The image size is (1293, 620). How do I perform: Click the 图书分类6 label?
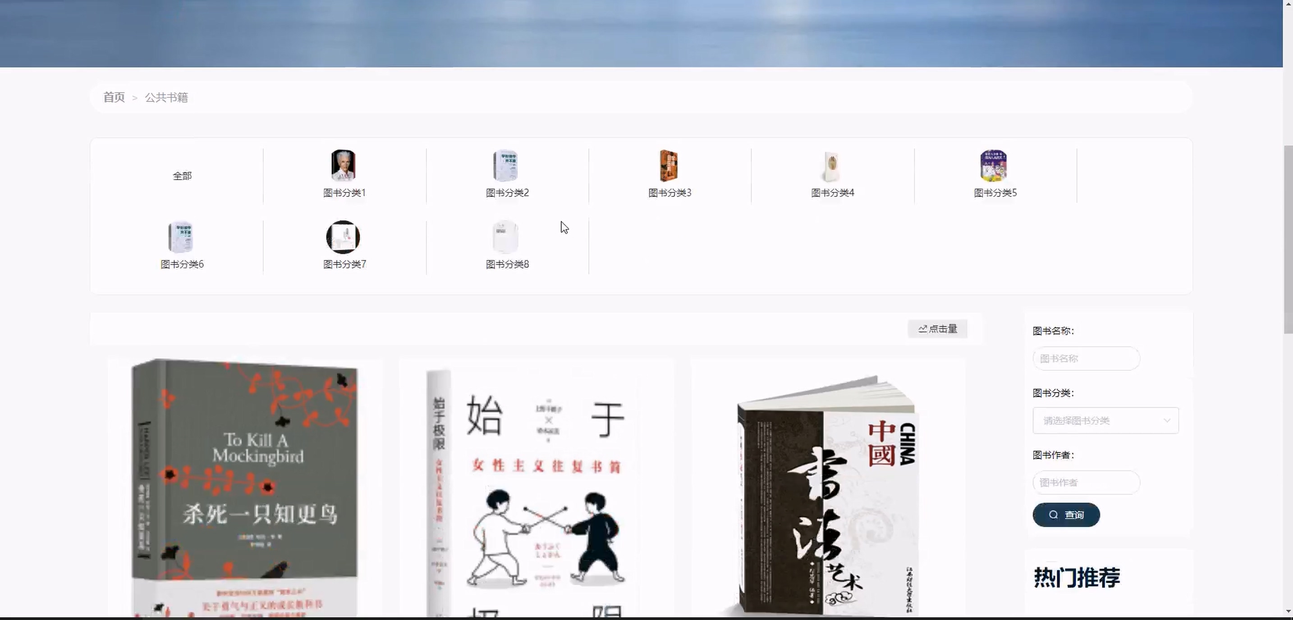(x=182, y=264)
